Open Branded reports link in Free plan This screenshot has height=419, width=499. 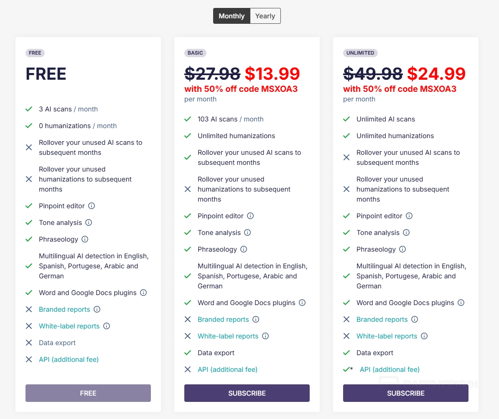click(64, 309)
